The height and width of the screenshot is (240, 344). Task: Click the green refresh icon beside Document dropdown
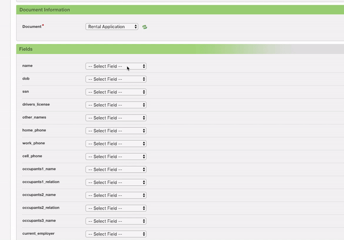pos(144,27)
